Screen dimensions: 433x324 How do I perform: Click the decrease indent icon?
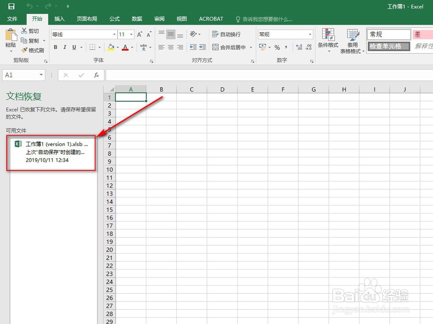coord(193,47)
